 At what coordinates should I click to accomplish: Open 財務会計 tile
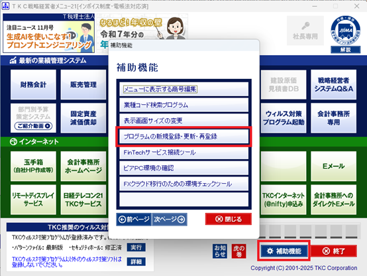coord(33,84)
